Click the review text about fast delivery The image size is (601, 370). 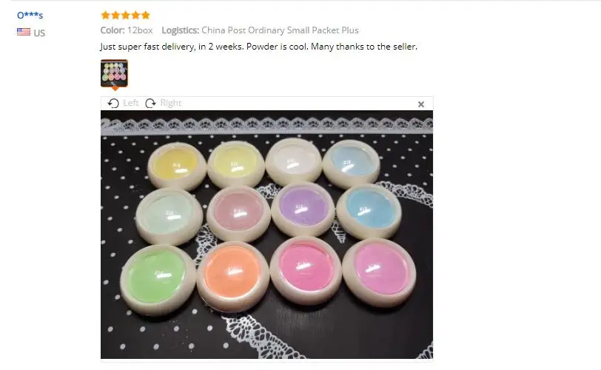point(259,47)
